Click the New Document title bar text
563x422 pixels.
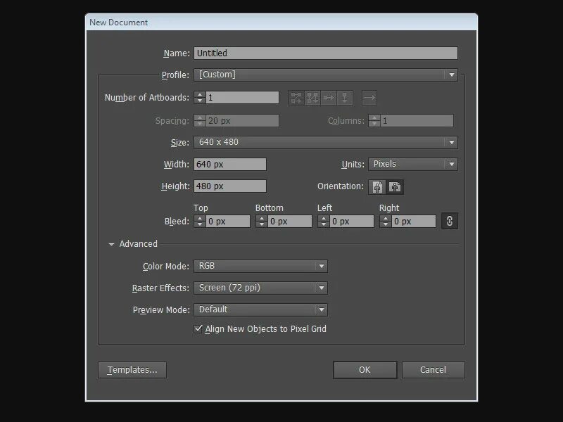click(118, 23)
